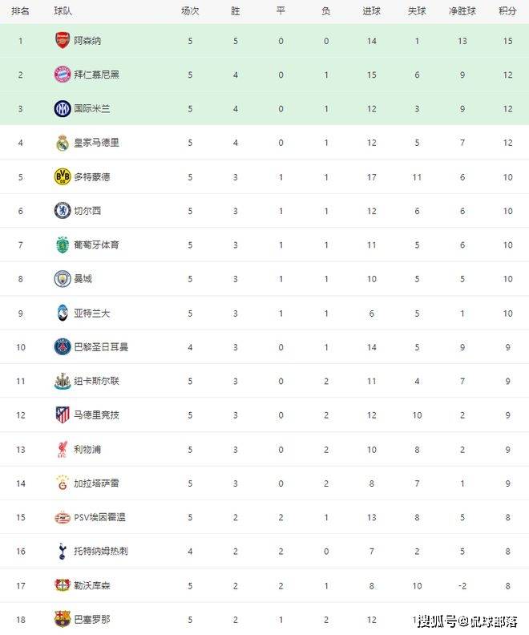Sort by the 净胜球 column header
This screenshot has height=635, width=529.
462,11
